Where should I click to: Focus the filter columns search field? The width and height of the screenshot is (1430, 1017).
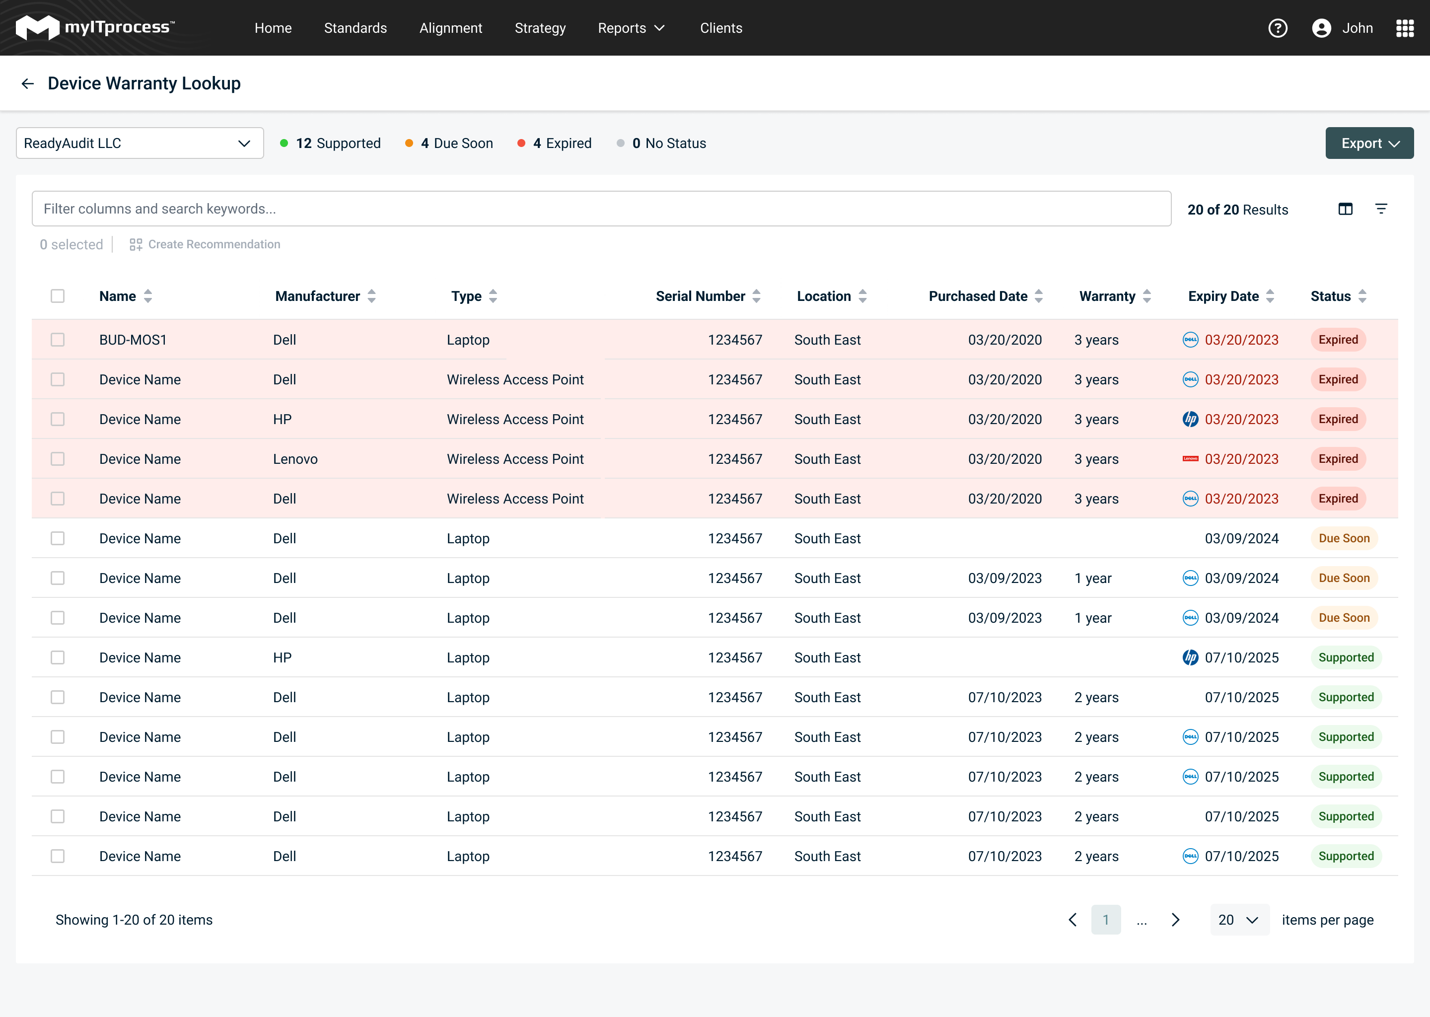[x=601, y=209]
